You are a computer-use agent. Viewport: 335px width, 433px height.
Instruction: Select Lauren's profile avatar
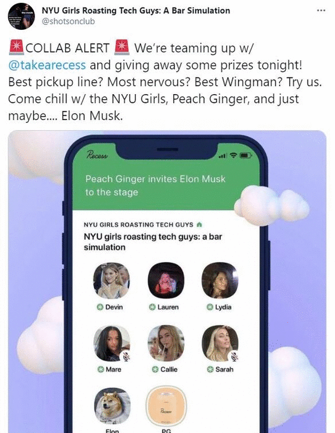click(166, 281)
